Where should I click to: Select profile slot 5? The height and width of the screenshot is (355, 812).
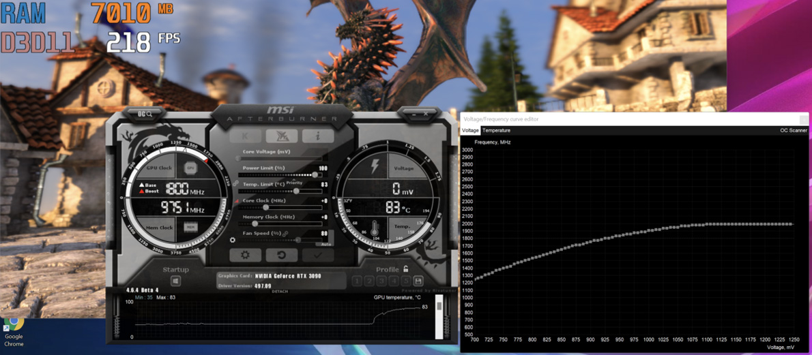(407, 281)
